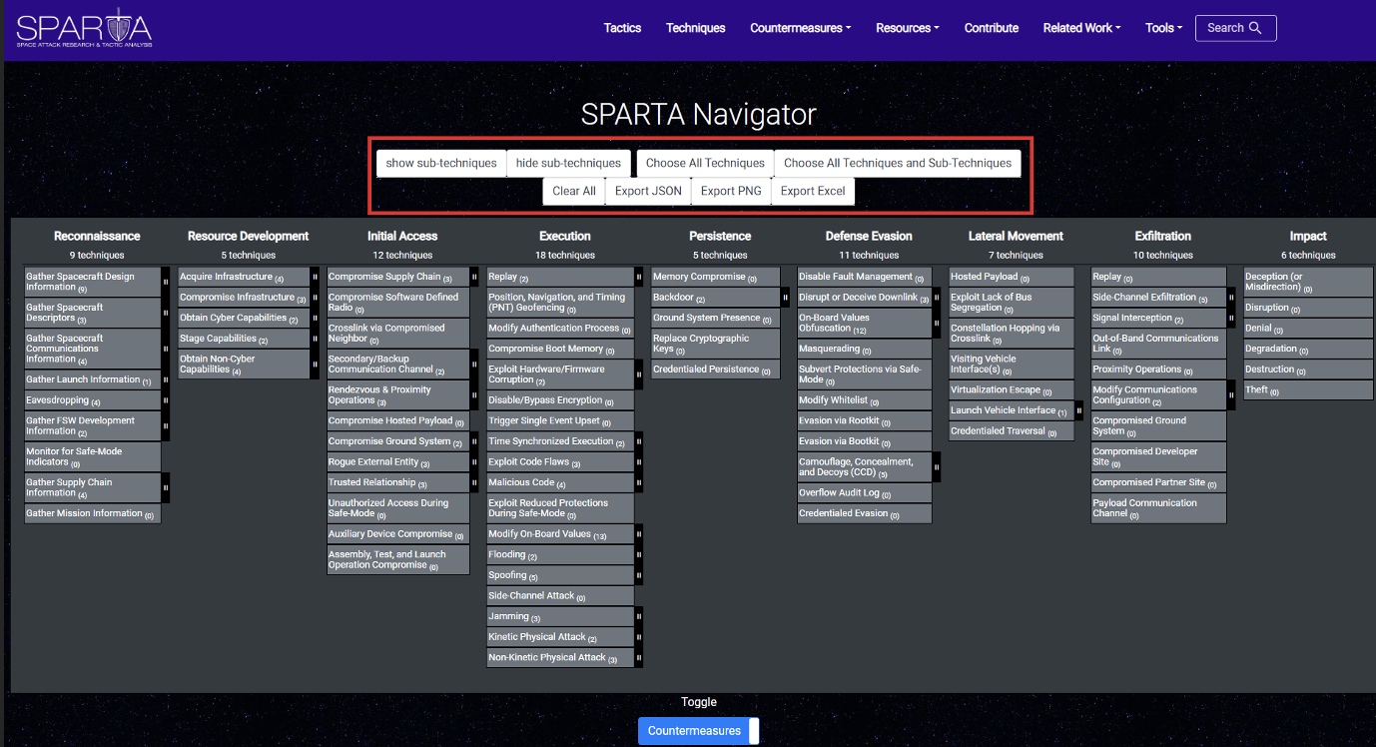Expand sub-techniques handle beside Backdoor

point(785,298)
